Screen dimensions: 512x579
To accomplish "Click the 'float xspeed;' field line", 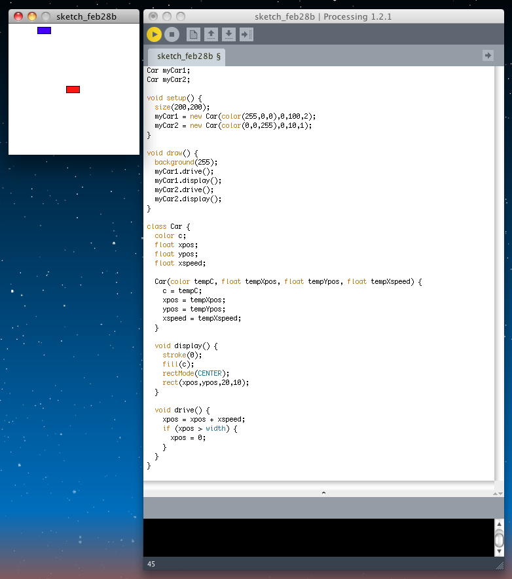I will (x=180, y=264).
